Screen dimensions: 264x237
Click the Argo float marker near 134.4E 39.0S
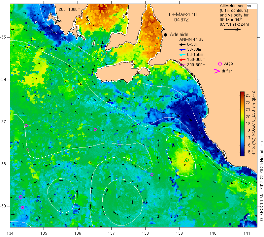tap(22, 208)
